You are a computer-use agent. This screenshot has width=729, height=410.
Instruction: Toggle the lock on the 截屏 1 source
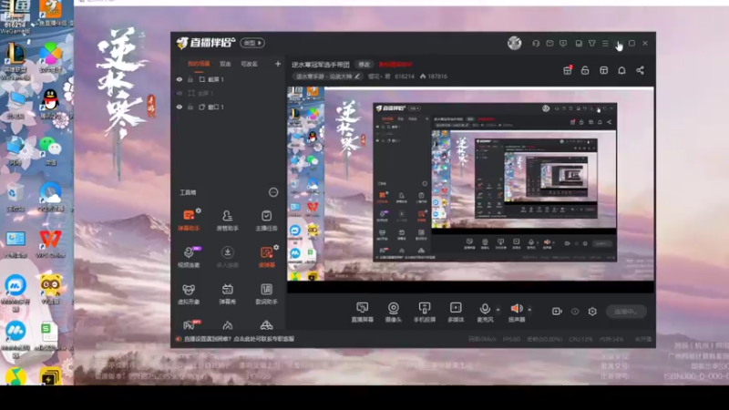point(190,79)
